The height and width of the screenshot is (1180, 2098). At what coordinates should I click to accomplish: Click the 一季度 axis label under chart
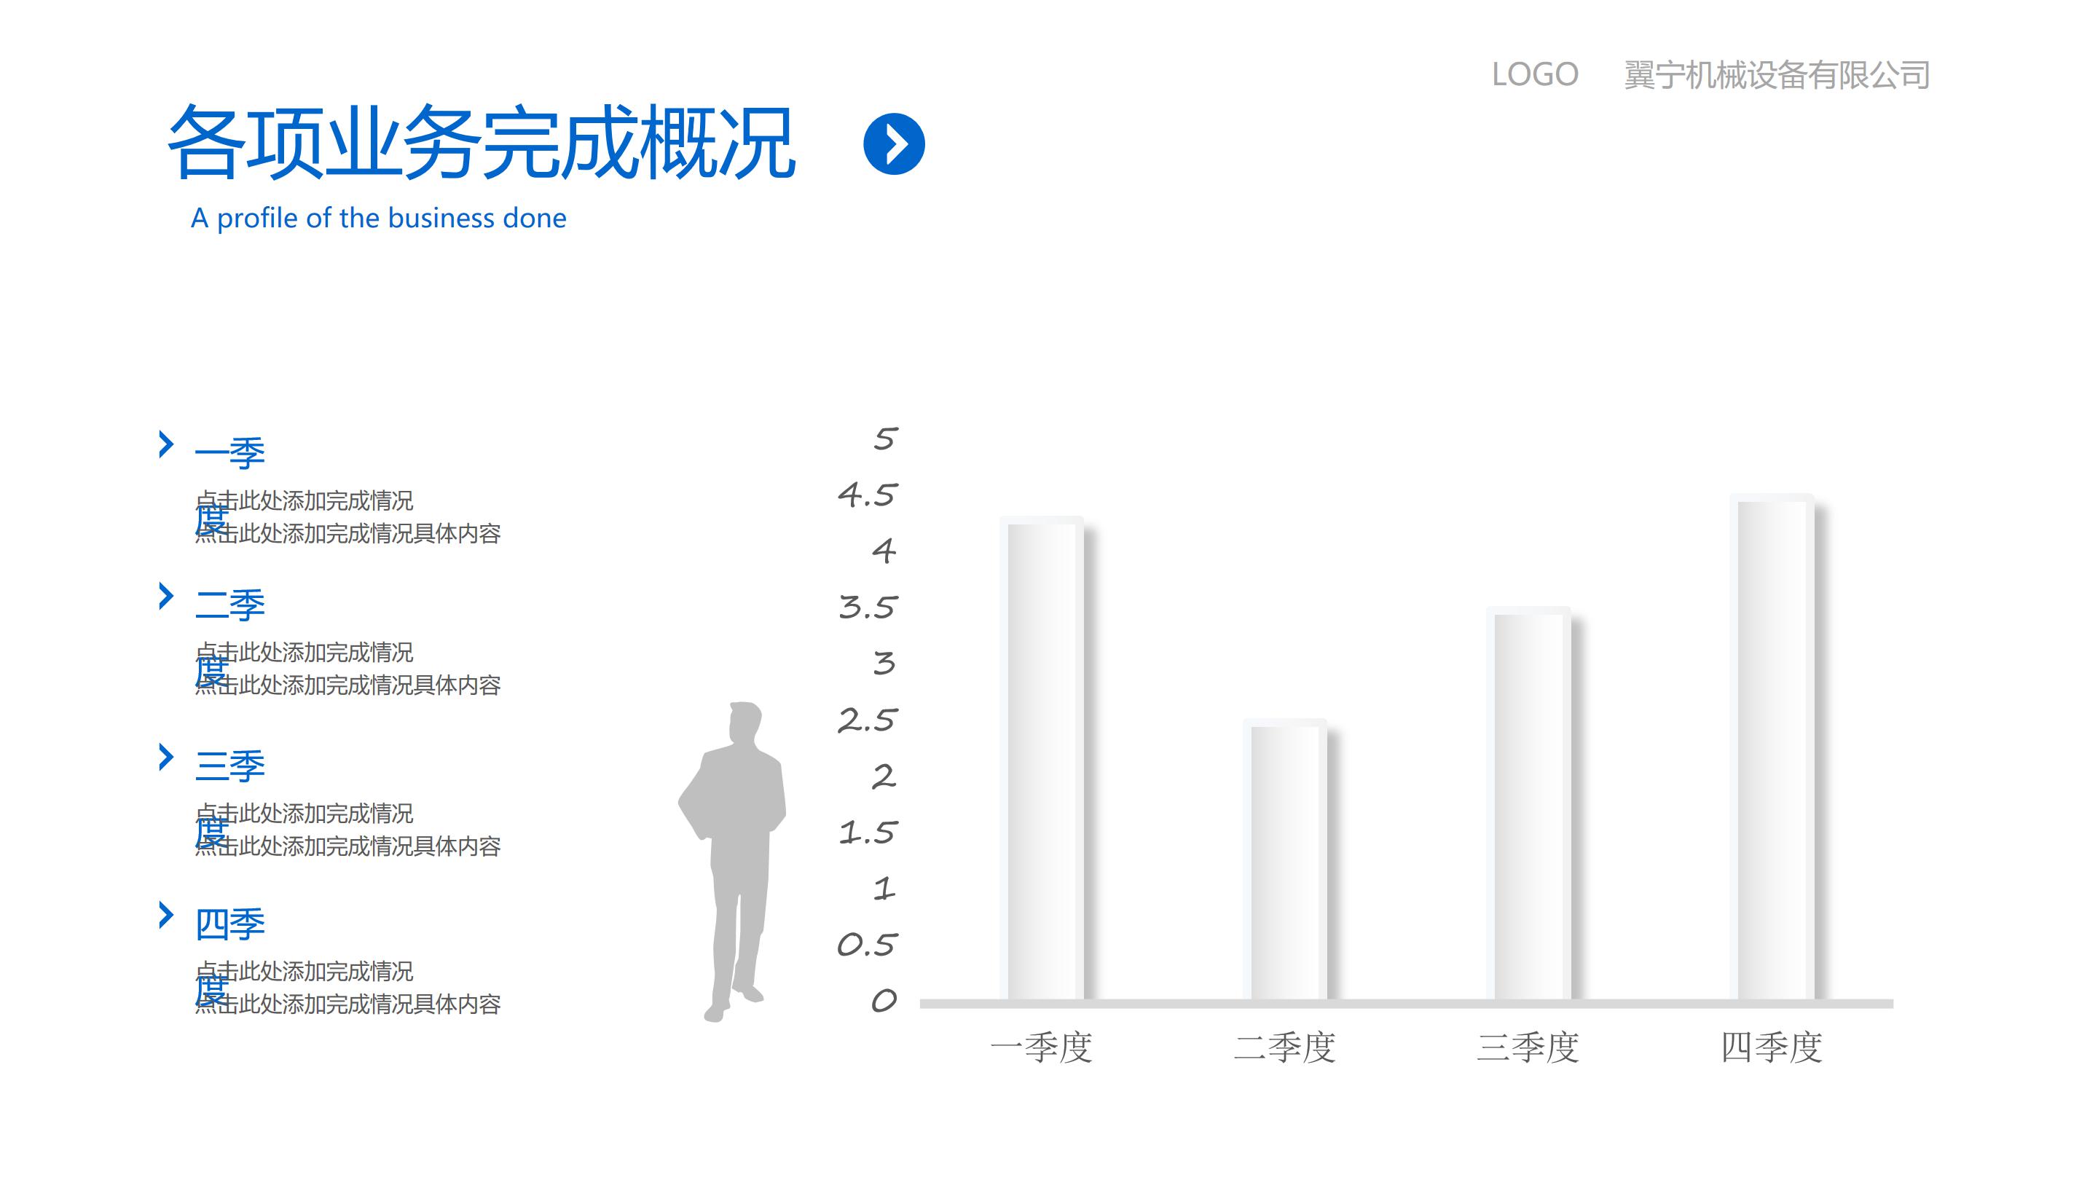[x=1041, y=1047]
